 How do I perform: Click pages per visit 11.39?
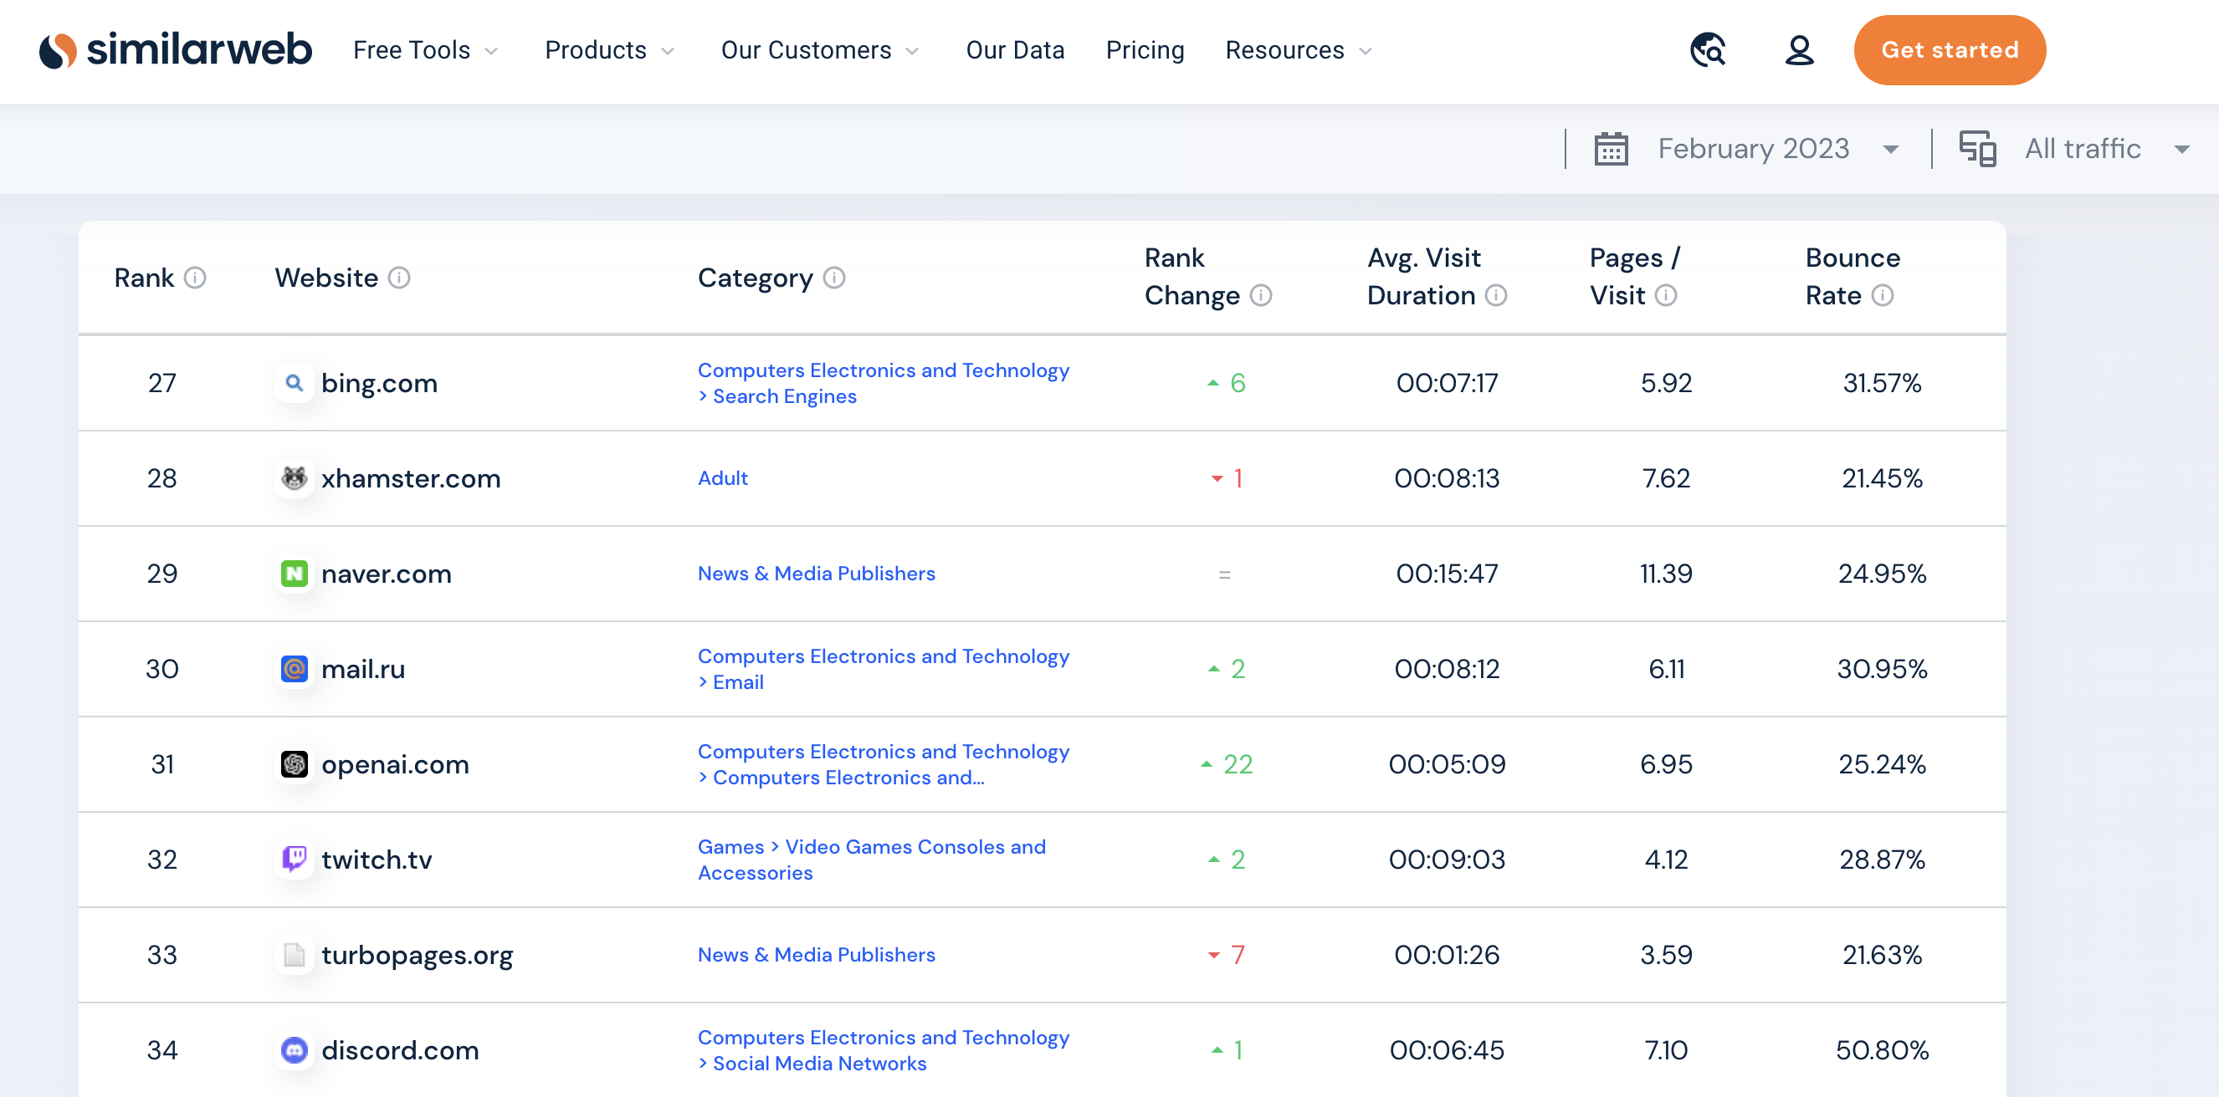[x=1666, y=574]
